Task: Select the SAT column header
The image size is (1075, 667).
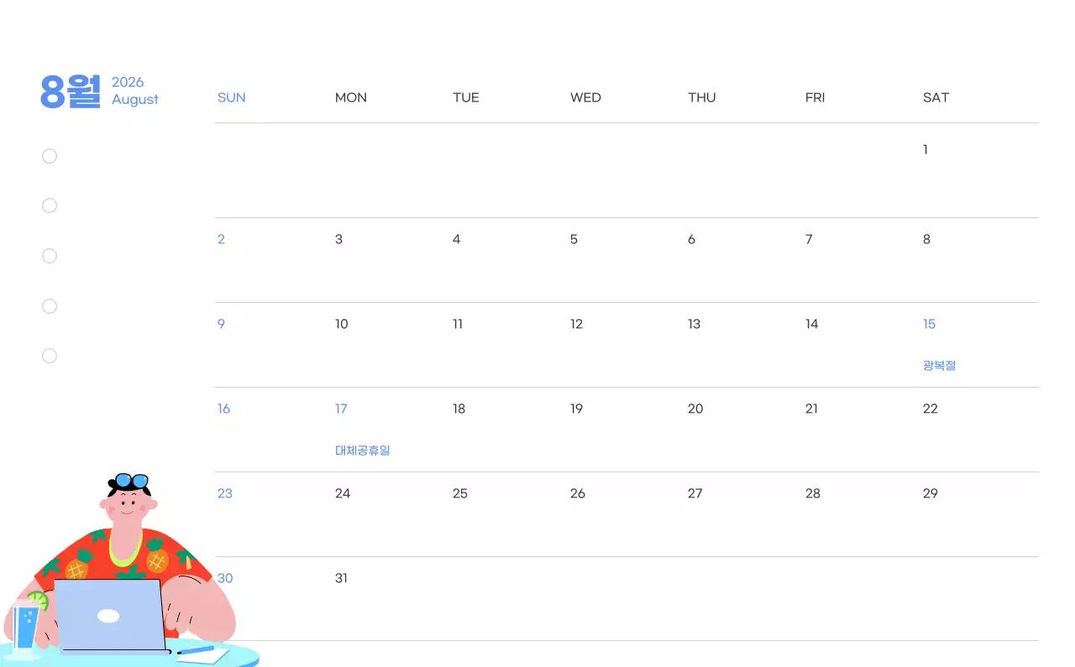Action: point(936,97)
